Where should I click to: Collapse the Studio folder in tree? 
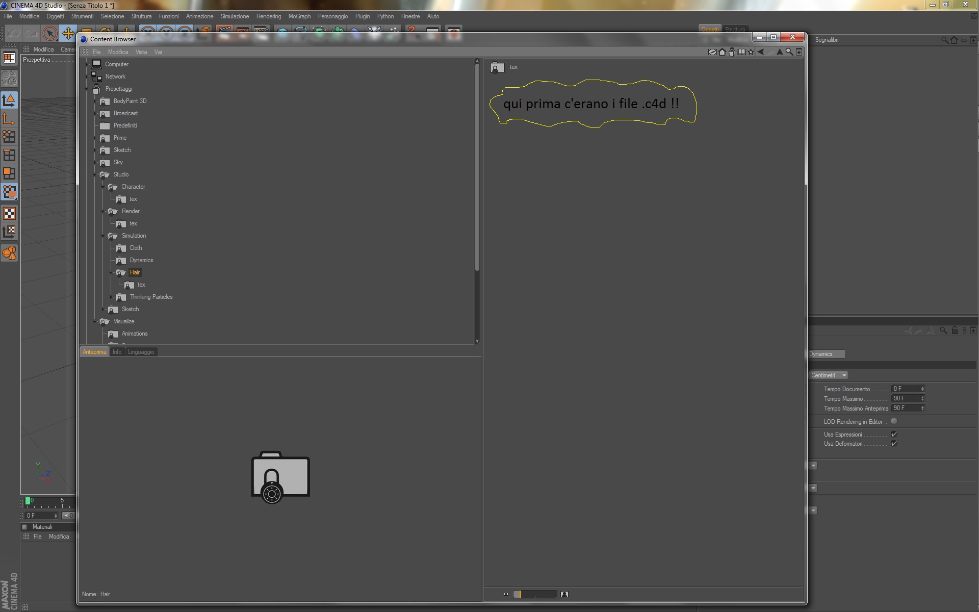tap(95, 175)
